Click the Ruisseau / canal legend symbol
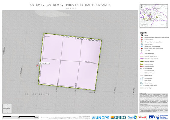The width and height of the screenshot is (170, 120). pyautogui.click(x=141, y=85)
